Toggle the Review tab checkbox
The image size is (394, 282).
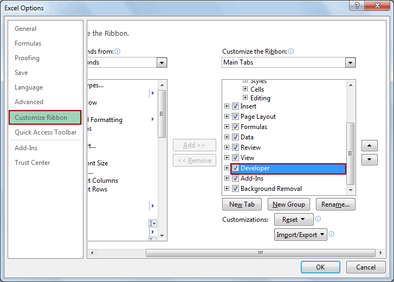click(x=235, y=148)
